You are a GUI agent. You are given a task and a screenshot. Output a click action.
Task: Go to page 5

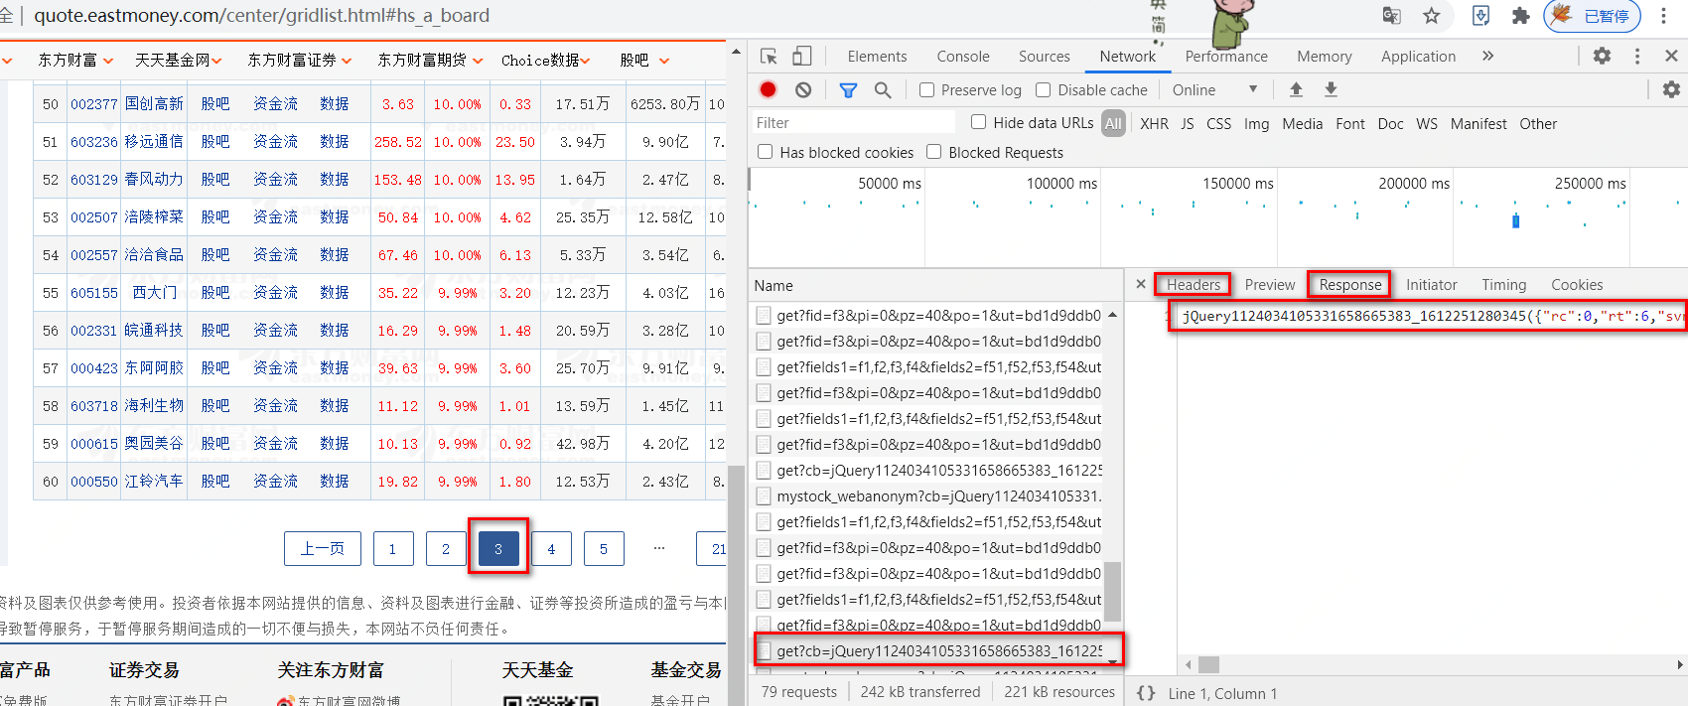coord(604,548)
